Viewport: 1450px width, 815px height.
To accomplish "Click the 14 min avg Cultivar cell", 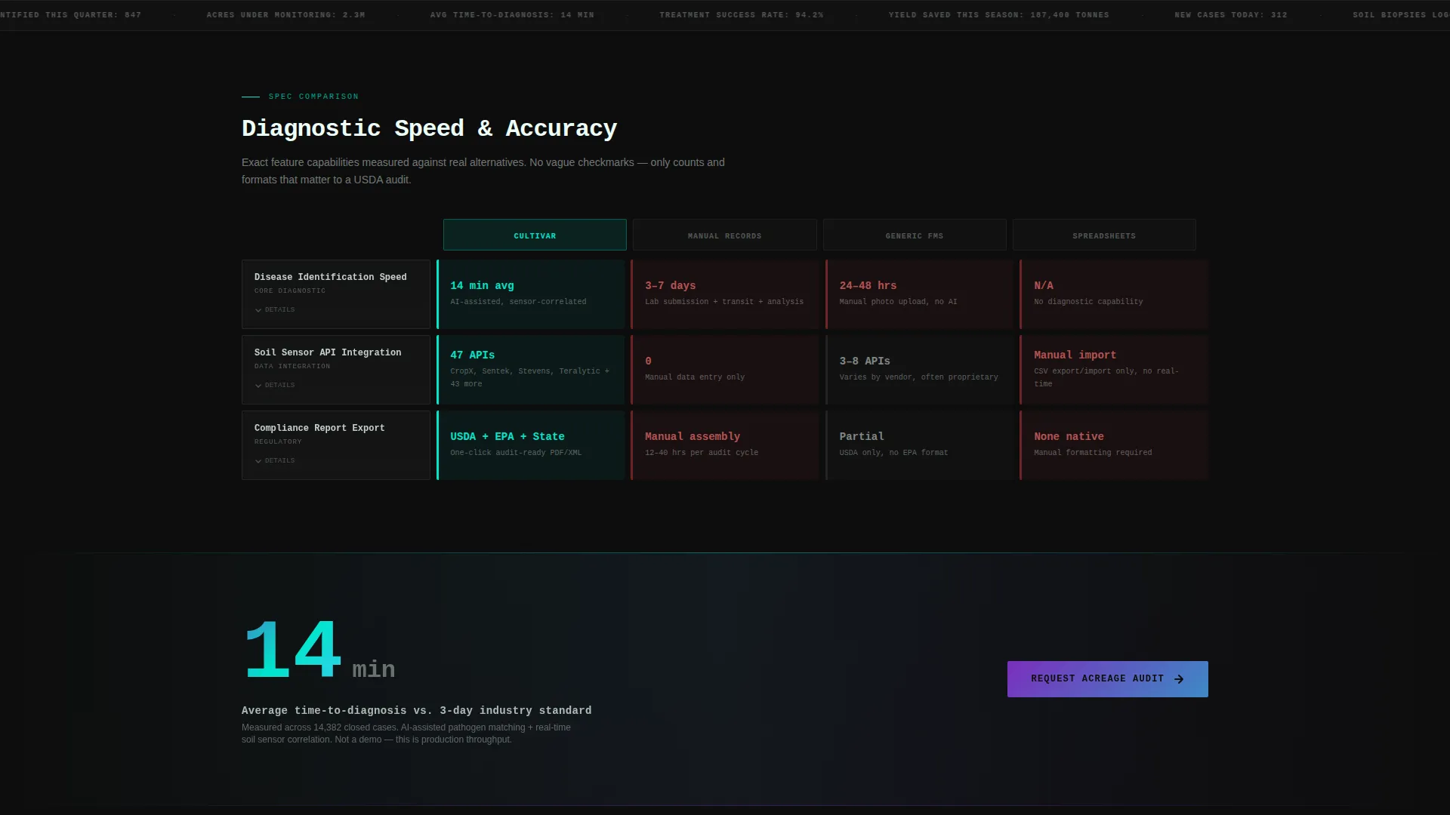I will 531,294.
